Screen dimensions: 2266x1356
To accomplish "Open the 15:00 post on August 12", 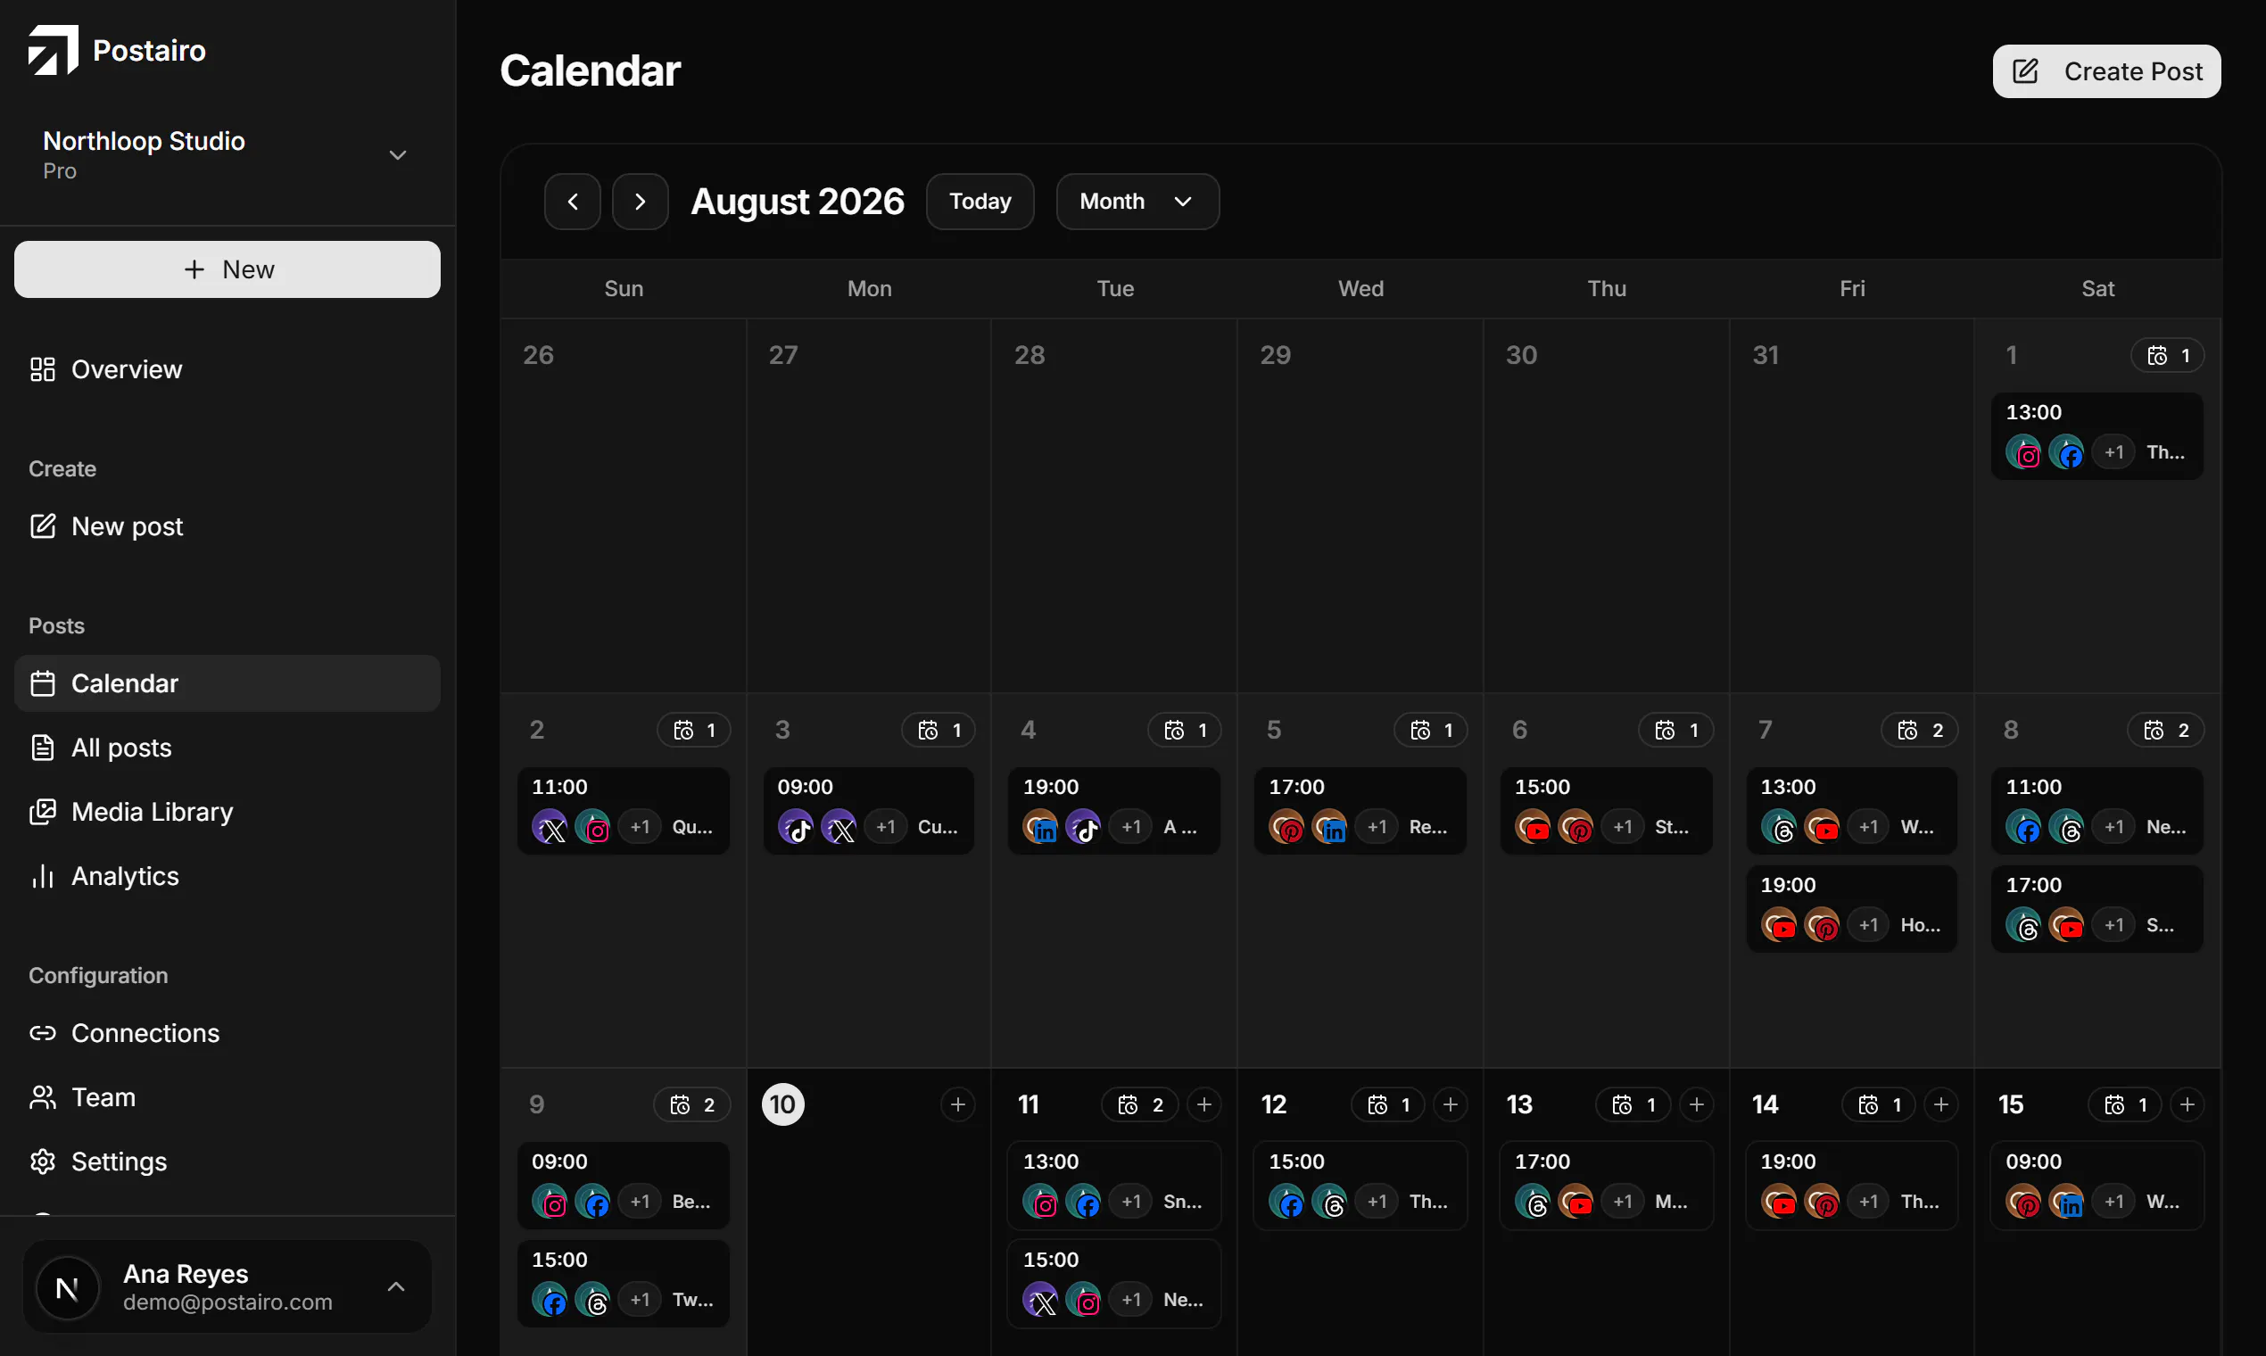I will 1360,1185.
